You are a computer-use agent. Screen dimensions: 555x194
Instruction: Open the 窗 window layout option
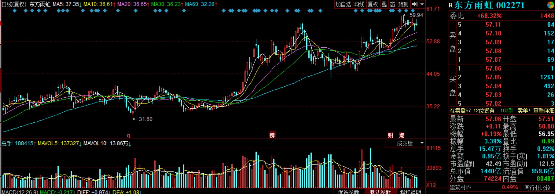pyautogui.click(x=392, y=4)
